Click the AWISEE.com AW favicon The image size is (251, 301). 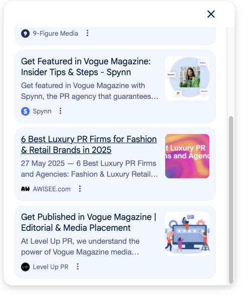(26, 189)
